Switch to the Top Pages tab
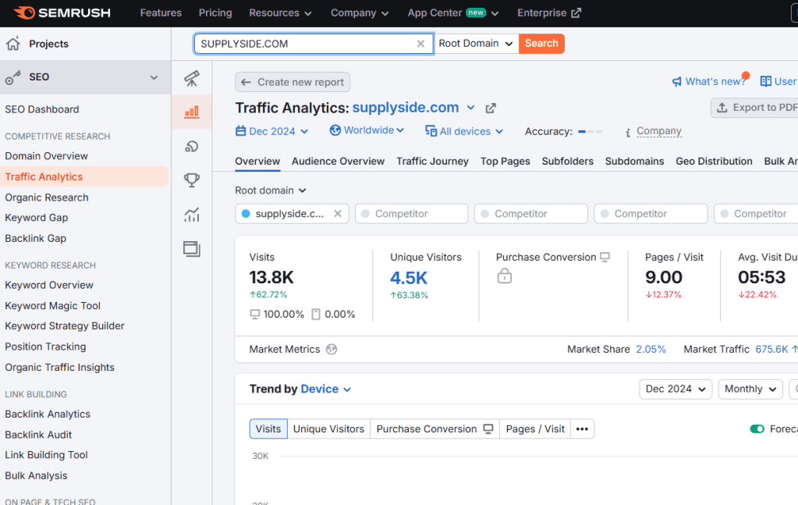Screen dimensions: 798x505 pos(505,162)
